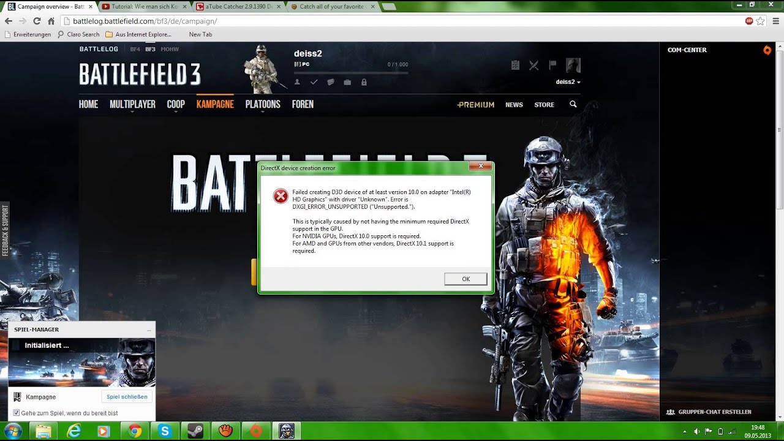Open the COOP menu

click(x=176, y=104)
